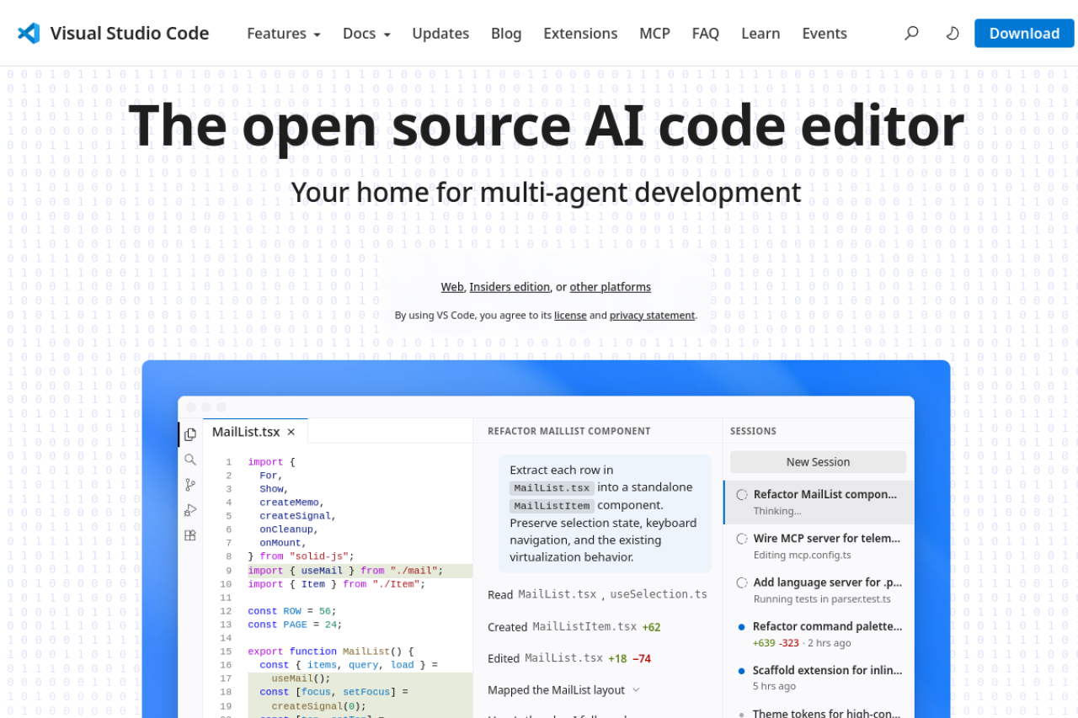Close the MailList.tsx tab
Viewport: 1078px width, 718px height.
pyautogui.click(x=291, y=432)
